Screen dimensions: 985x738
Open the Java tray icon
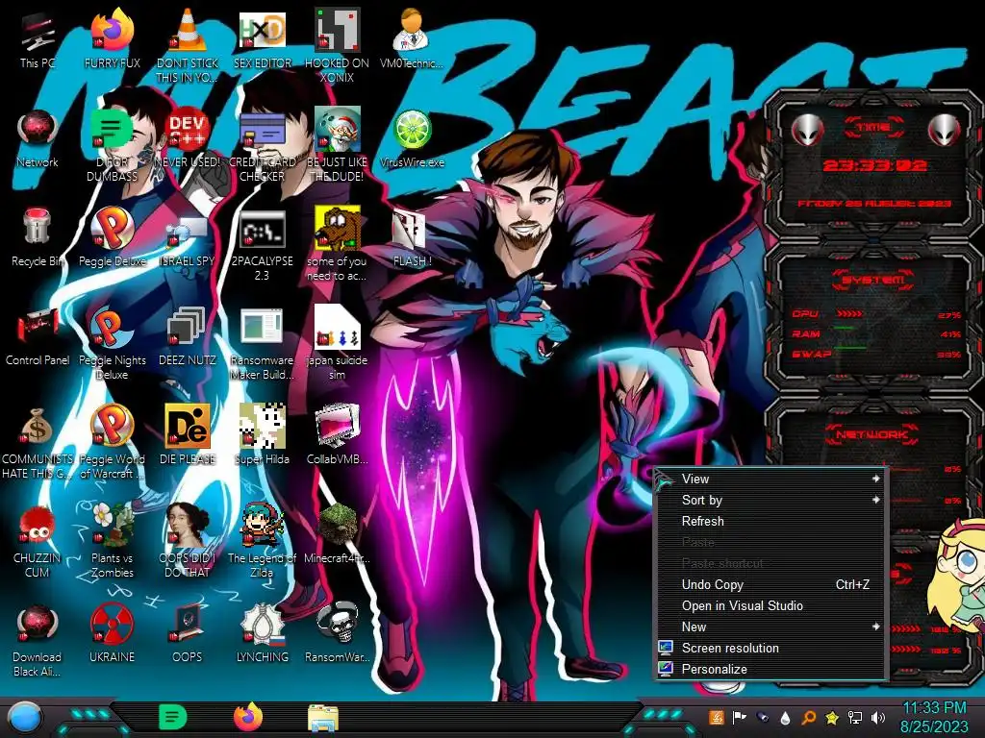(x=716, y=717)
